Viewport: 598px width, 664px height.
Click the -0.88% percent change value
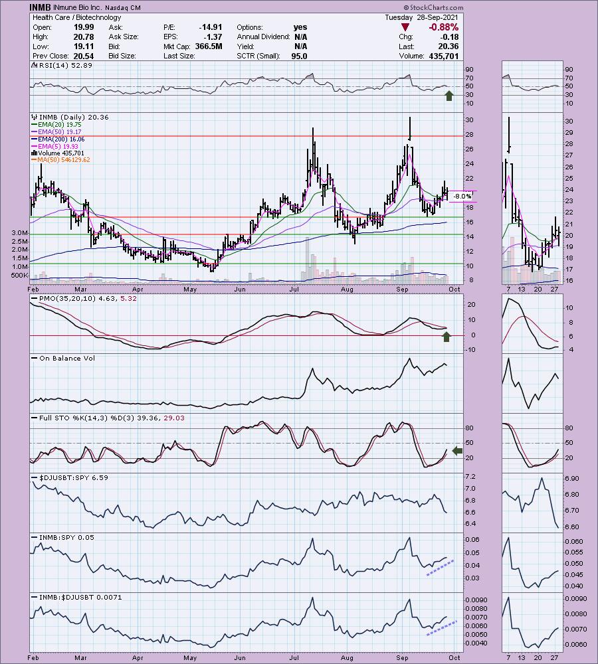[x=443, y=27]
